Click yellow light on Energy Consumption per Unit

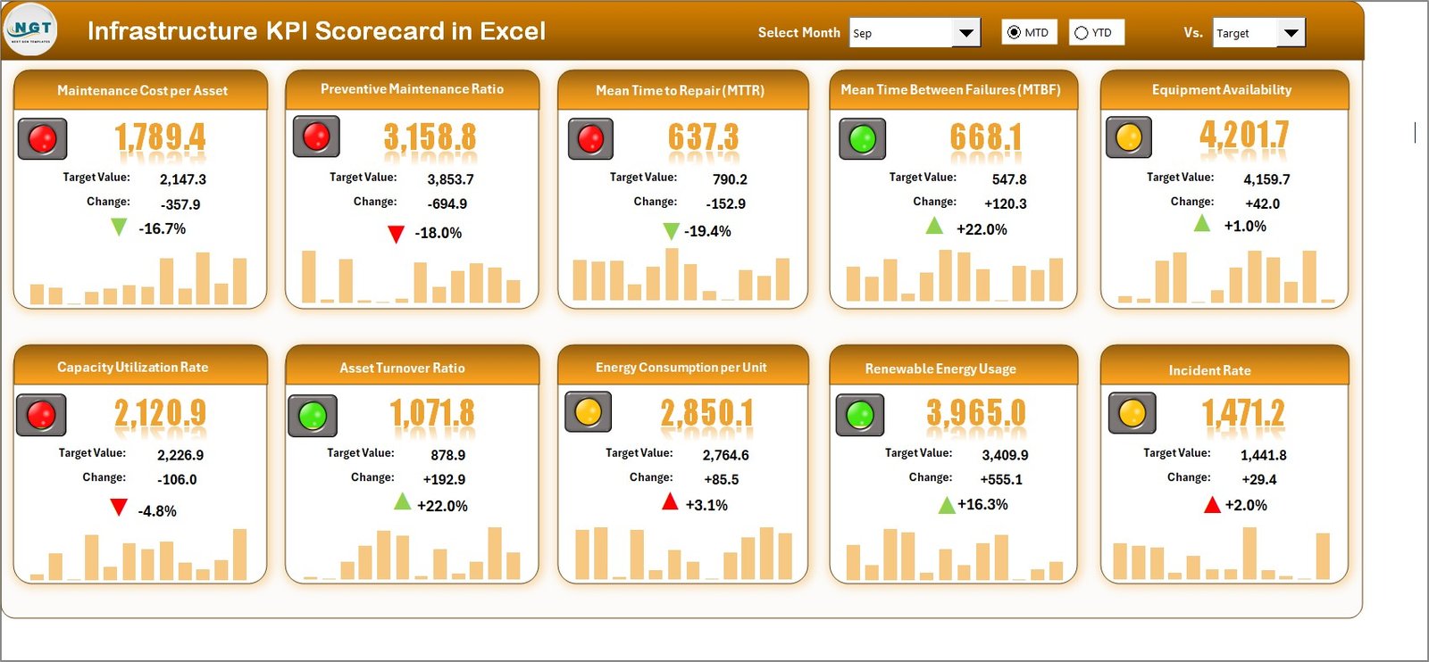click(x=588, y=412)
